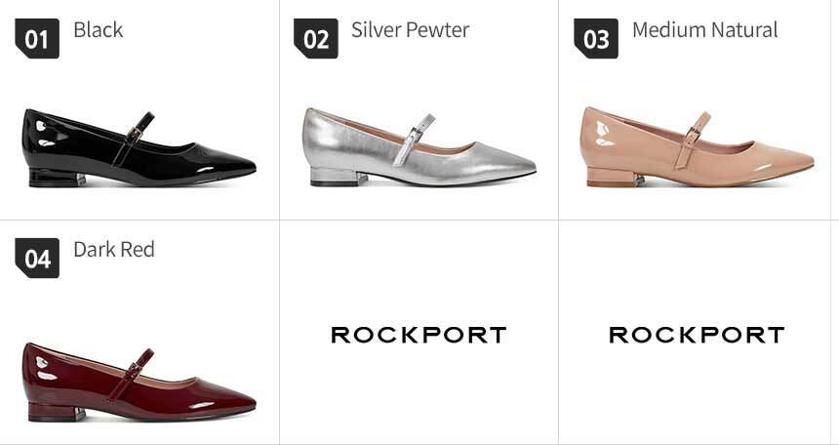Select the rightmost Rockport logo
The height and width of the screenshot is (445, 839).
pyautogui.click(x=697, y=336)
